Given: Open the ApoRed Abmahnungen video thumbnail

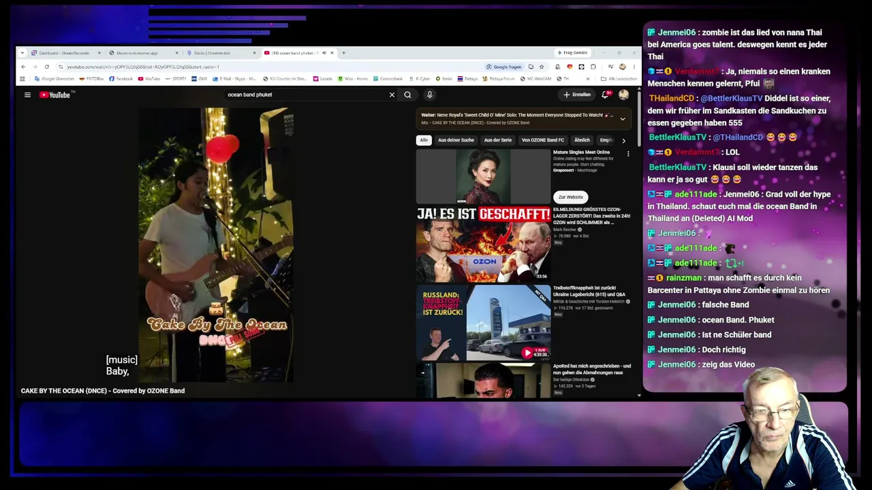Looking at the screenshot, I should coord(483,380).
